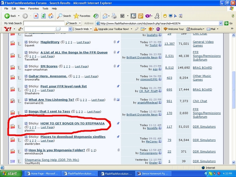Toggle the checkmark beside Songs that I sent to Tass
This screenshot has height=177, width=236.
tap(26, 111)
